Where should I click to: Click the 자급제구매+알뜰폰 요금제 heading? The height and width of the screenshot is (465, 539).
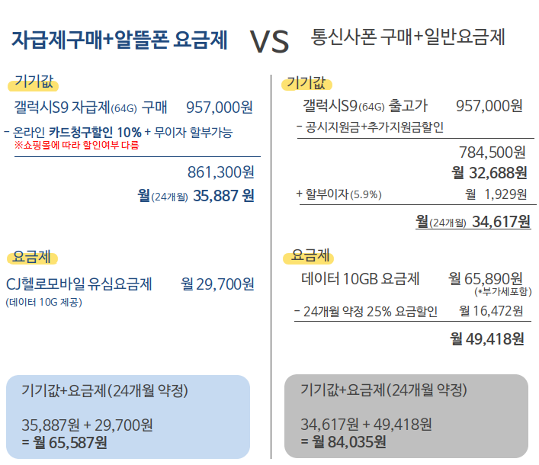pos(119,40)
